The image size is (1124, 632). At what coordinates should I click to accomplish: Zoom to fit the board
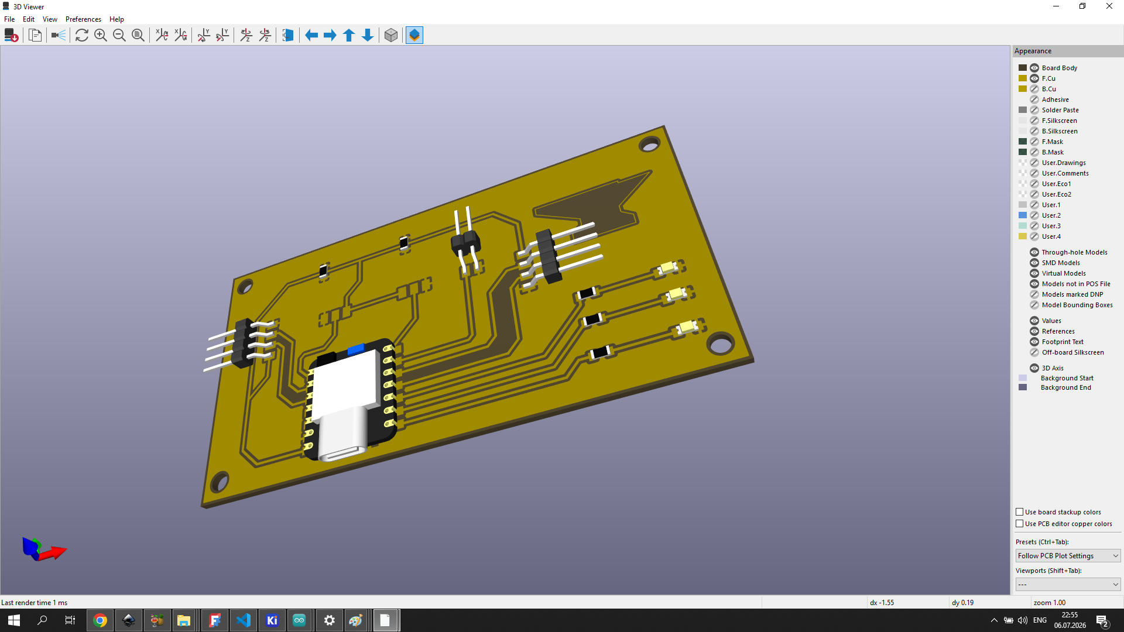pos(138,35)
